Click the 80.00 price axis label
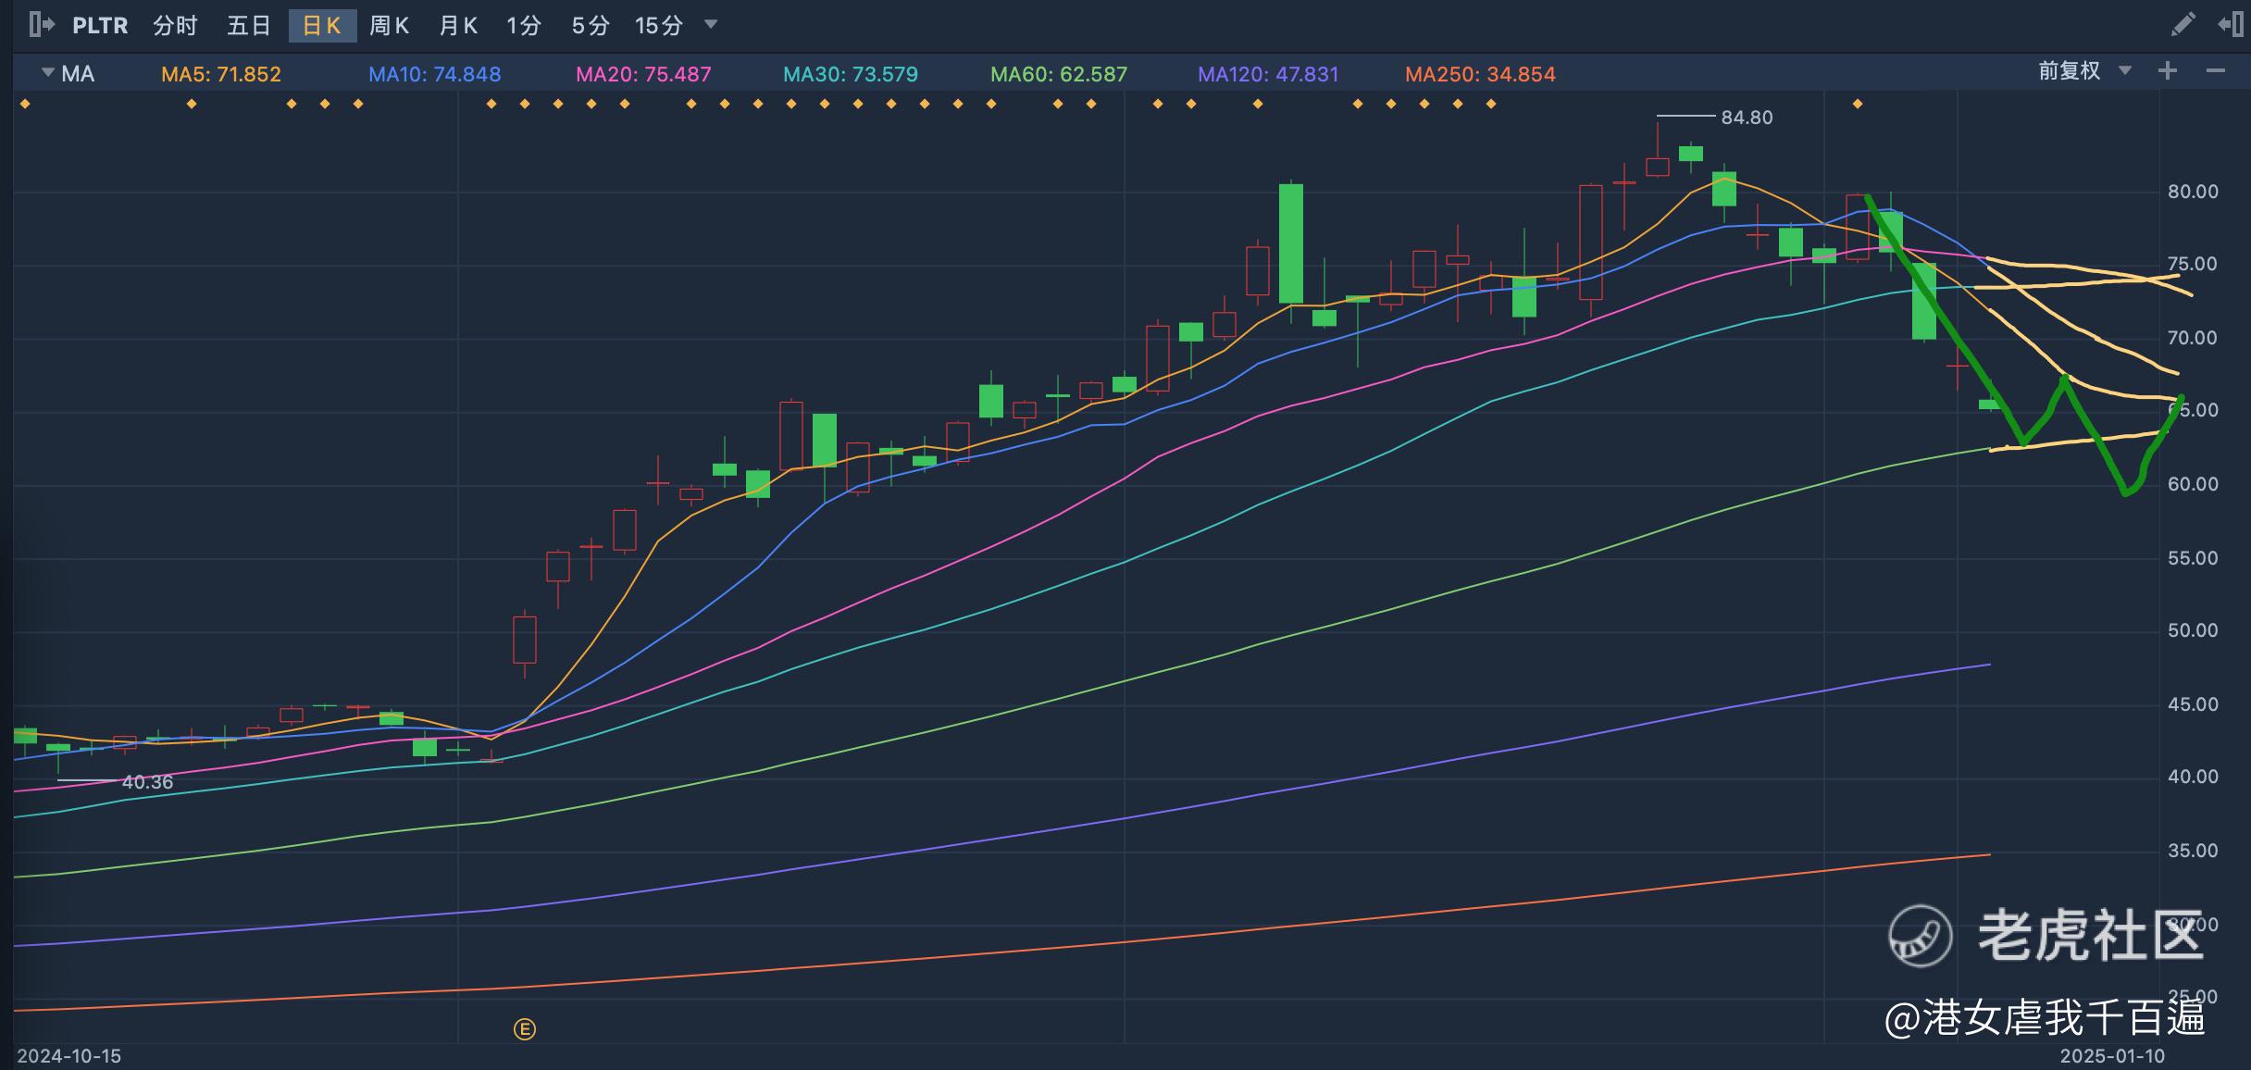 click(2193, 192)
